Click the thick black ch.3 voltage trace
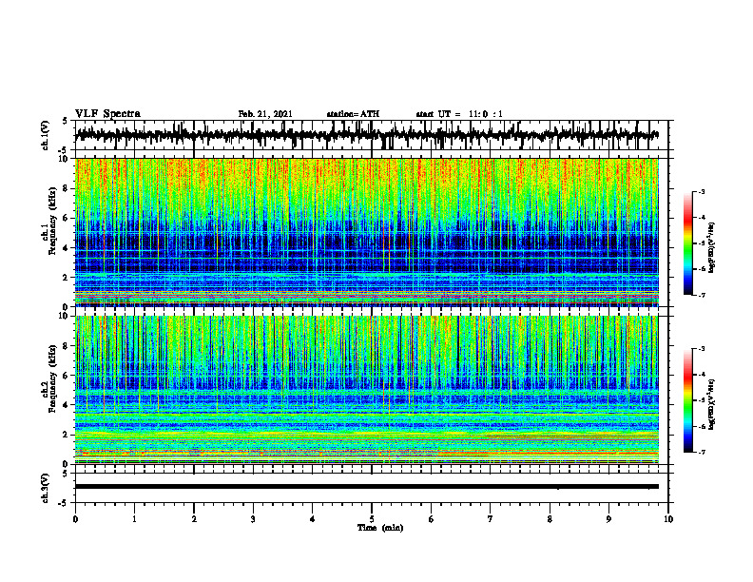The width and height of the screenshot is (753, 582). (366, 487)
